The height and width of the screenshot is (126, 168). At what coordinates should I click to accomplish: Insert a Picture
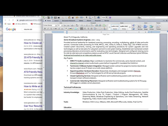point(151,27)
